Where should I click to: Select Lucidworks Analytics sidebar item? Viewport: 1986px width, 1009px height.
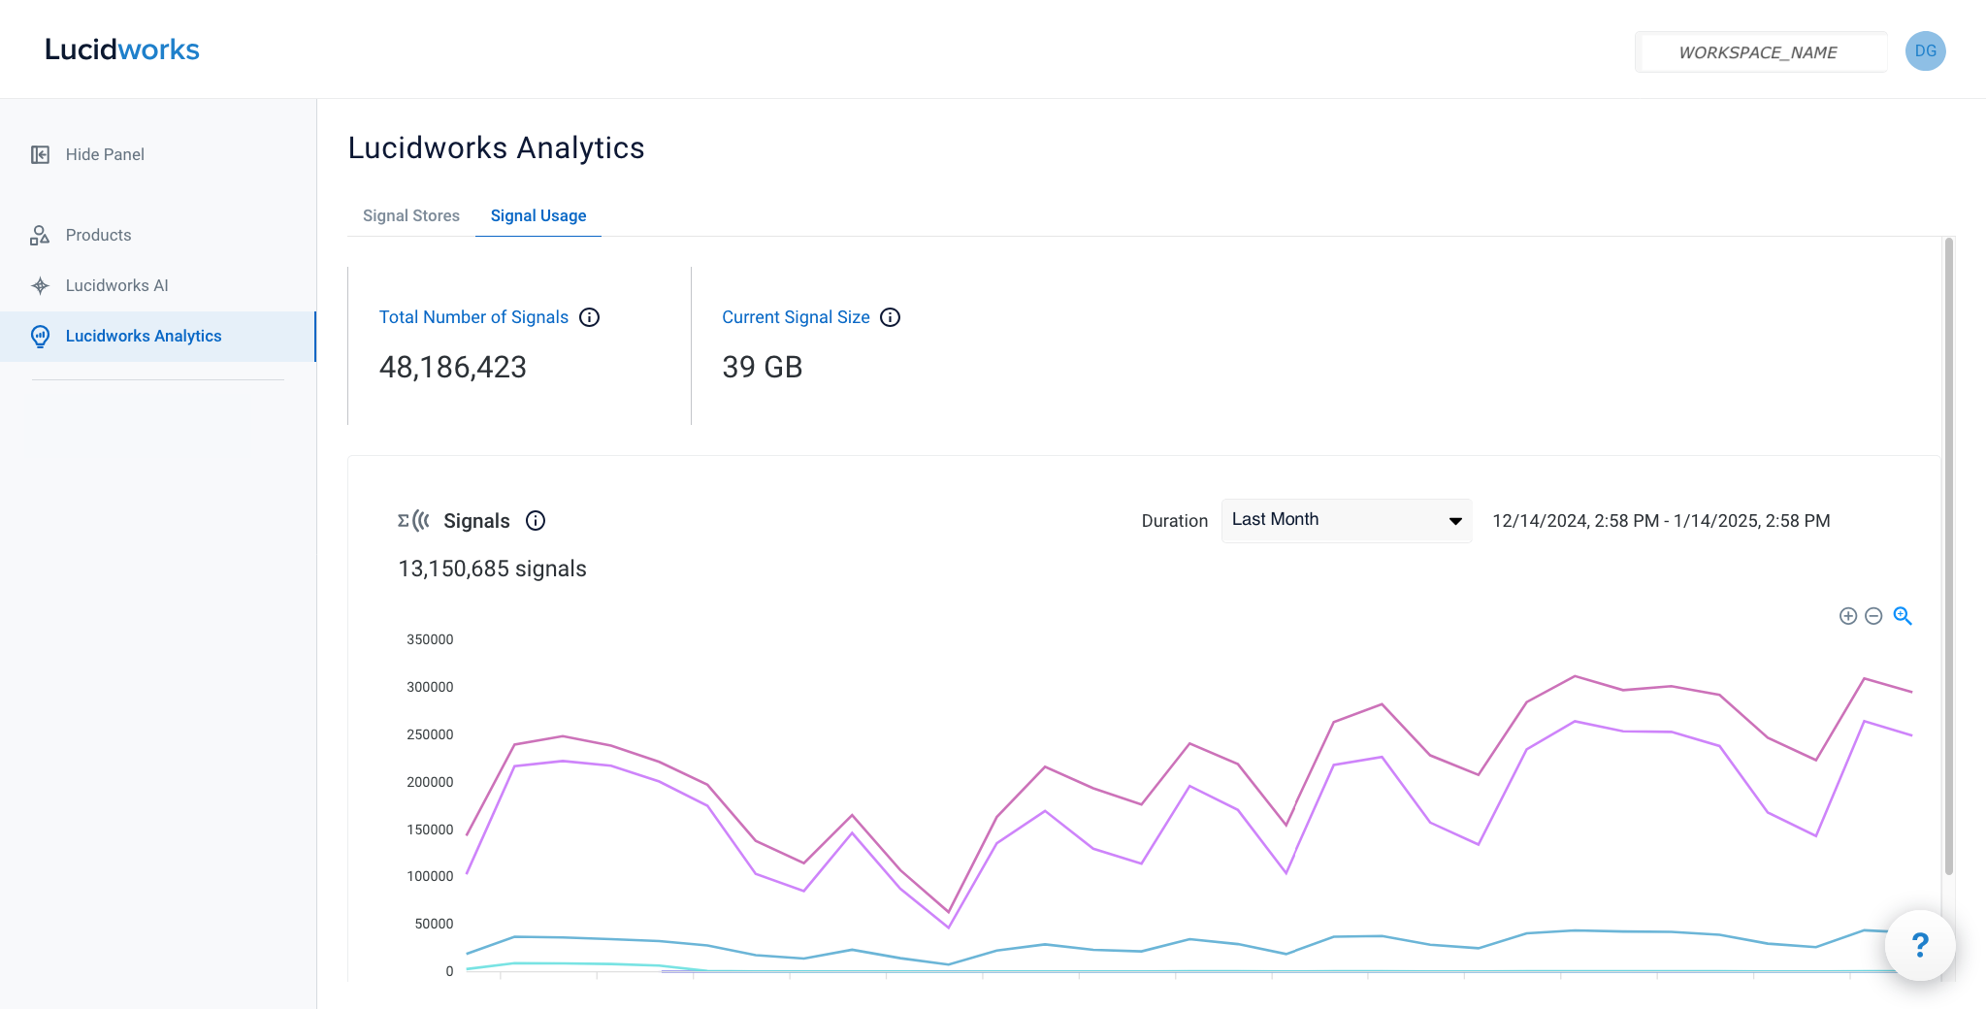tap(157, 336)
